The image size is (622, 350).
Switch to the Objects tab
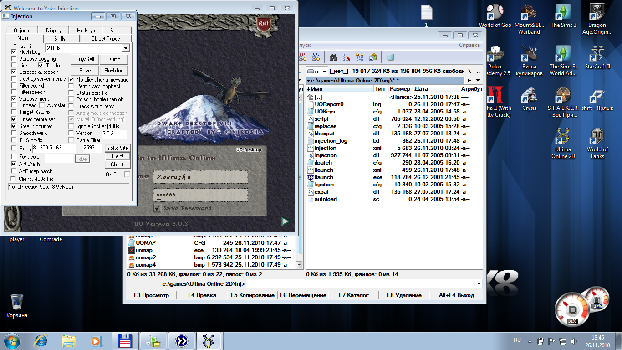tap(22, 31)
